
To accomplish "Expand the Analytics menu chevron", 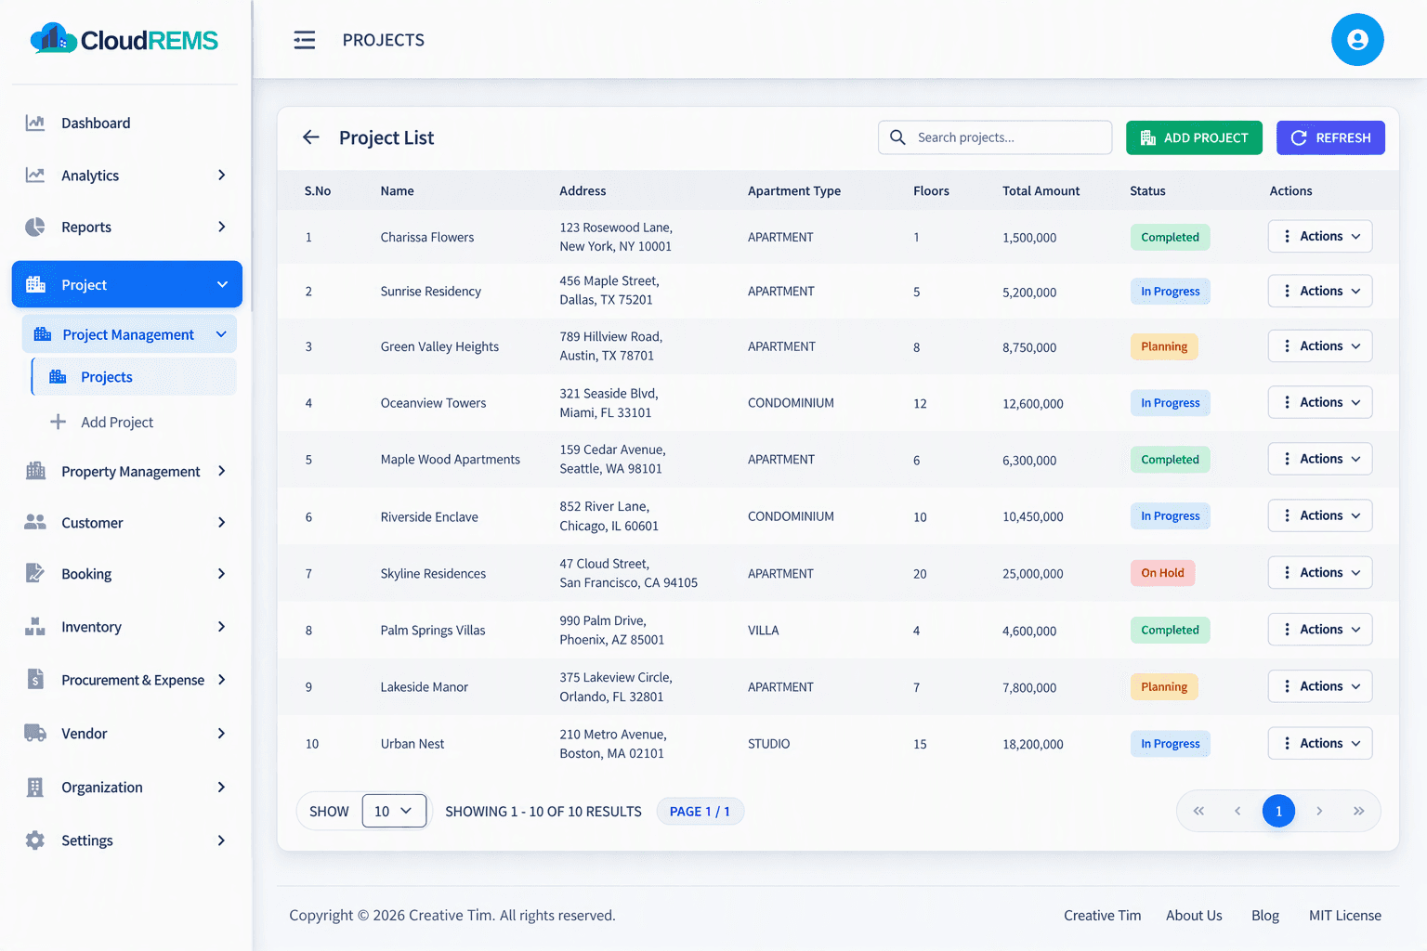I will click(221, 175).
